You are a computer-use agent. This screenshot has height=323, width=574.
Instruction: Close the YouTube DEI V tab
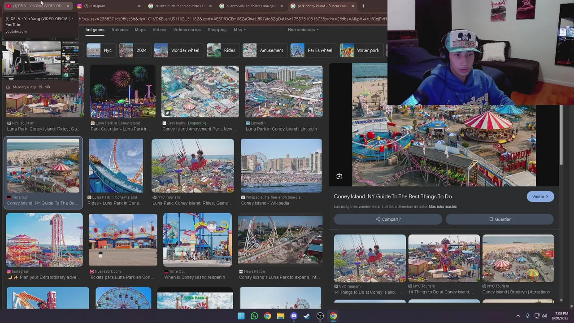point(68,6)
